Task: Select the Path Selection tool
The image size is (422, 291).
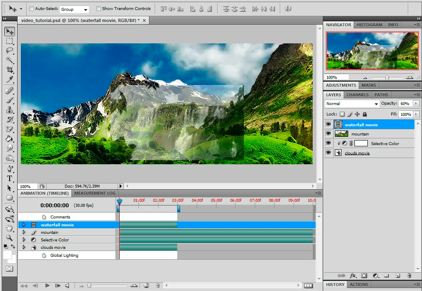Action: click(10, 188)
